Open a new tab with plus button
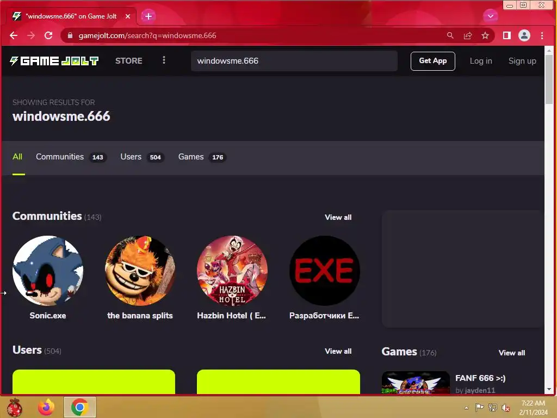This screenshot has height=418, width=557. point(148,16)
